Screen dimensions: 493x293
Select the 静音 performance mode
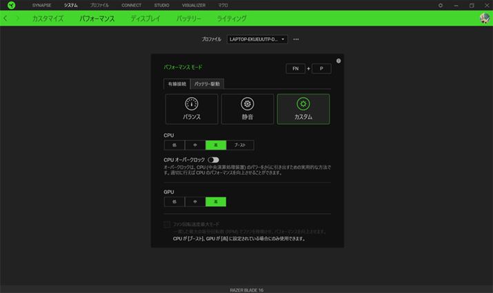coord(248,109)
